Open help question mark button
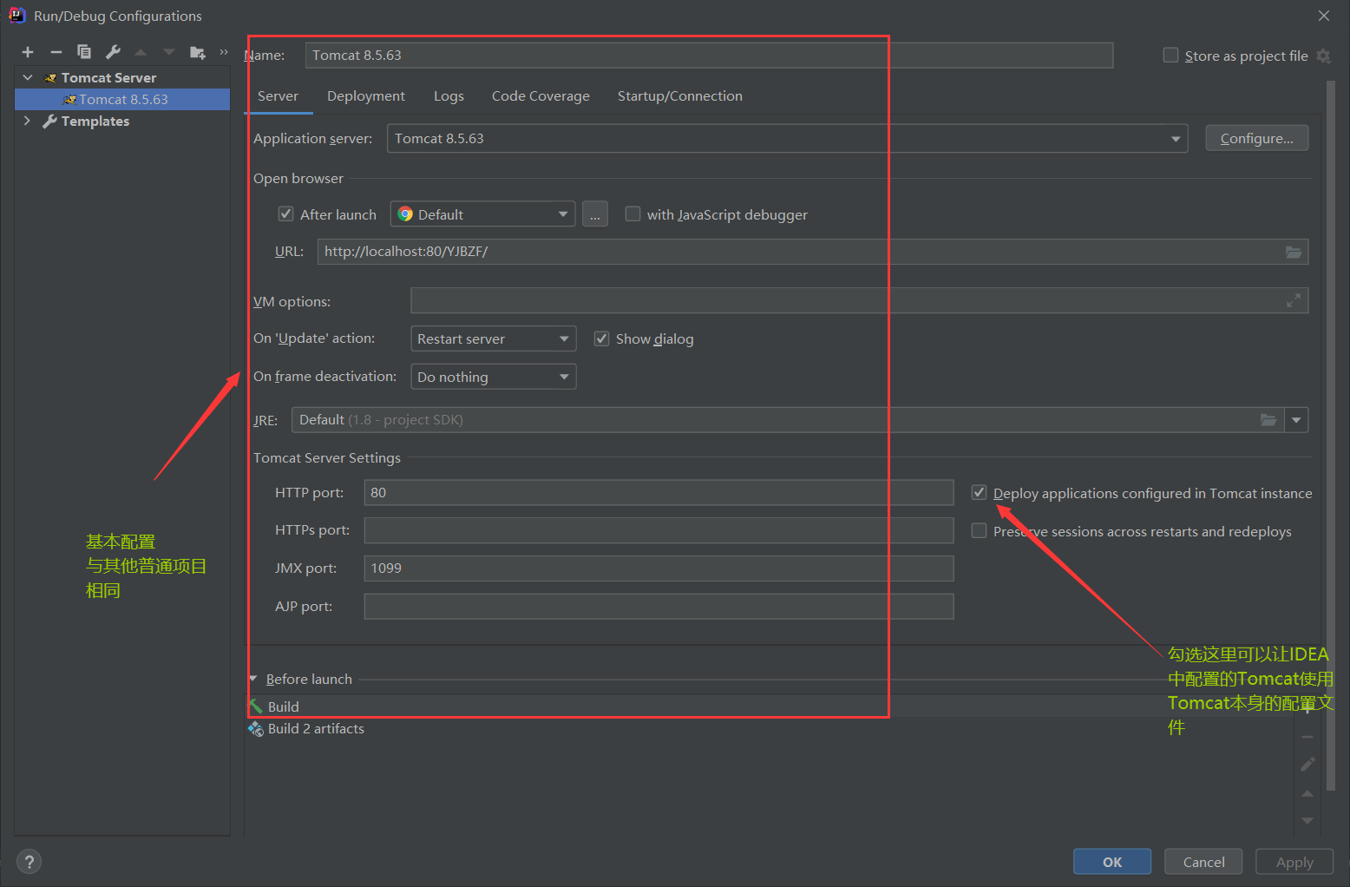Screen dimensions: 1350x887 point(29,862)
